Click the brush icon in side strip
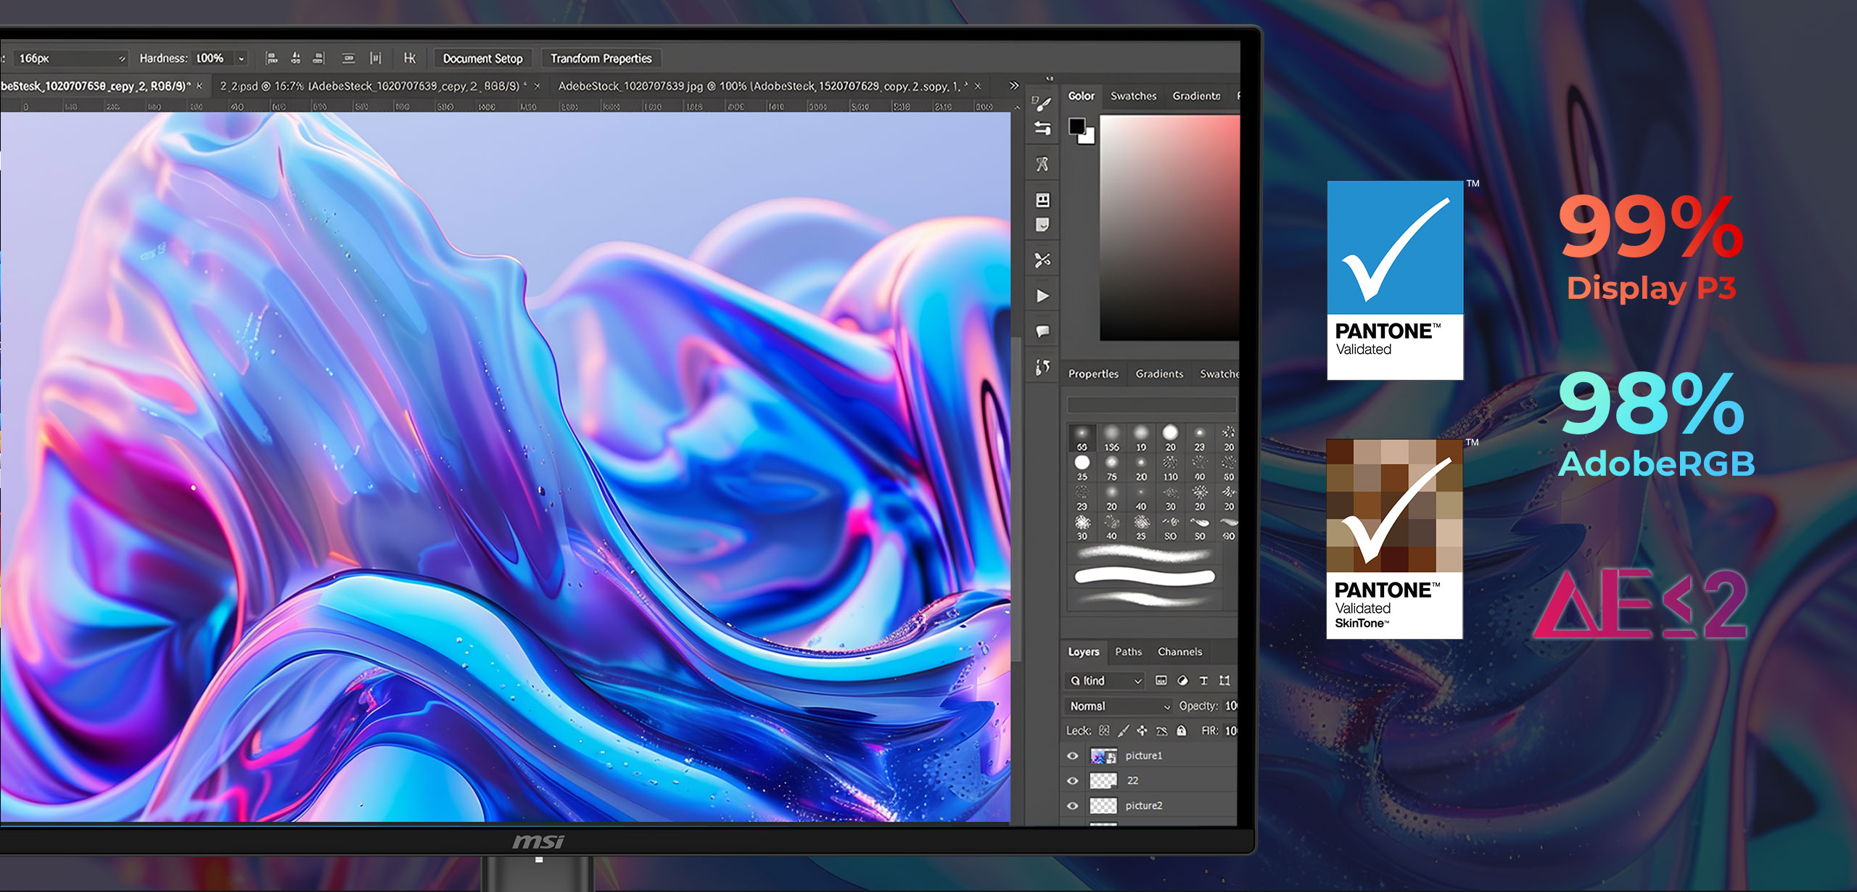The width and height of the screenshot is (1857, 892). coord(1042,104)
